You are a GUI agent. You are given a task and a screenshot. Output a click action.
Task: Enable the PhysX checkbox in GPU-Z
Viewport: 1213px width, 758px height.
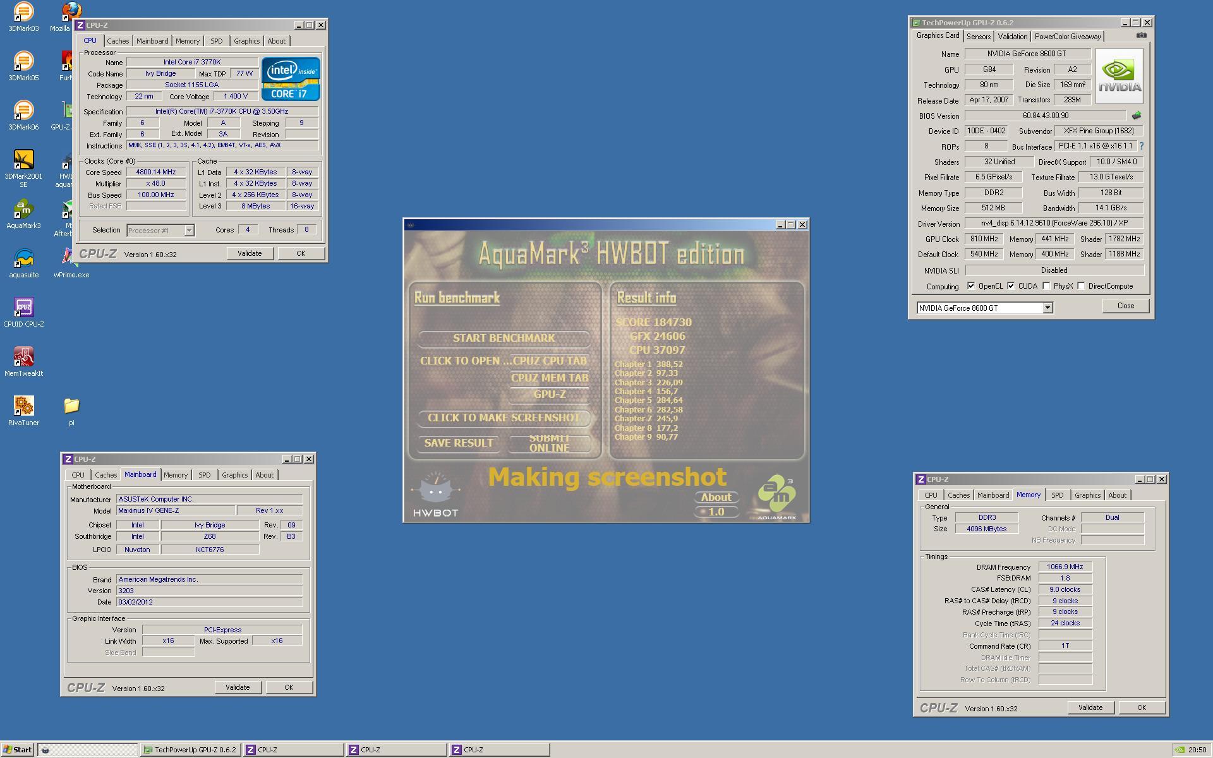1046,286
